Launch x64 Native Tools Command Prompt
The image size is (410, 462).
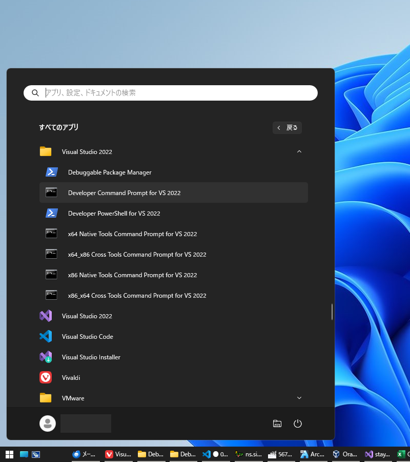coord(174,234)
